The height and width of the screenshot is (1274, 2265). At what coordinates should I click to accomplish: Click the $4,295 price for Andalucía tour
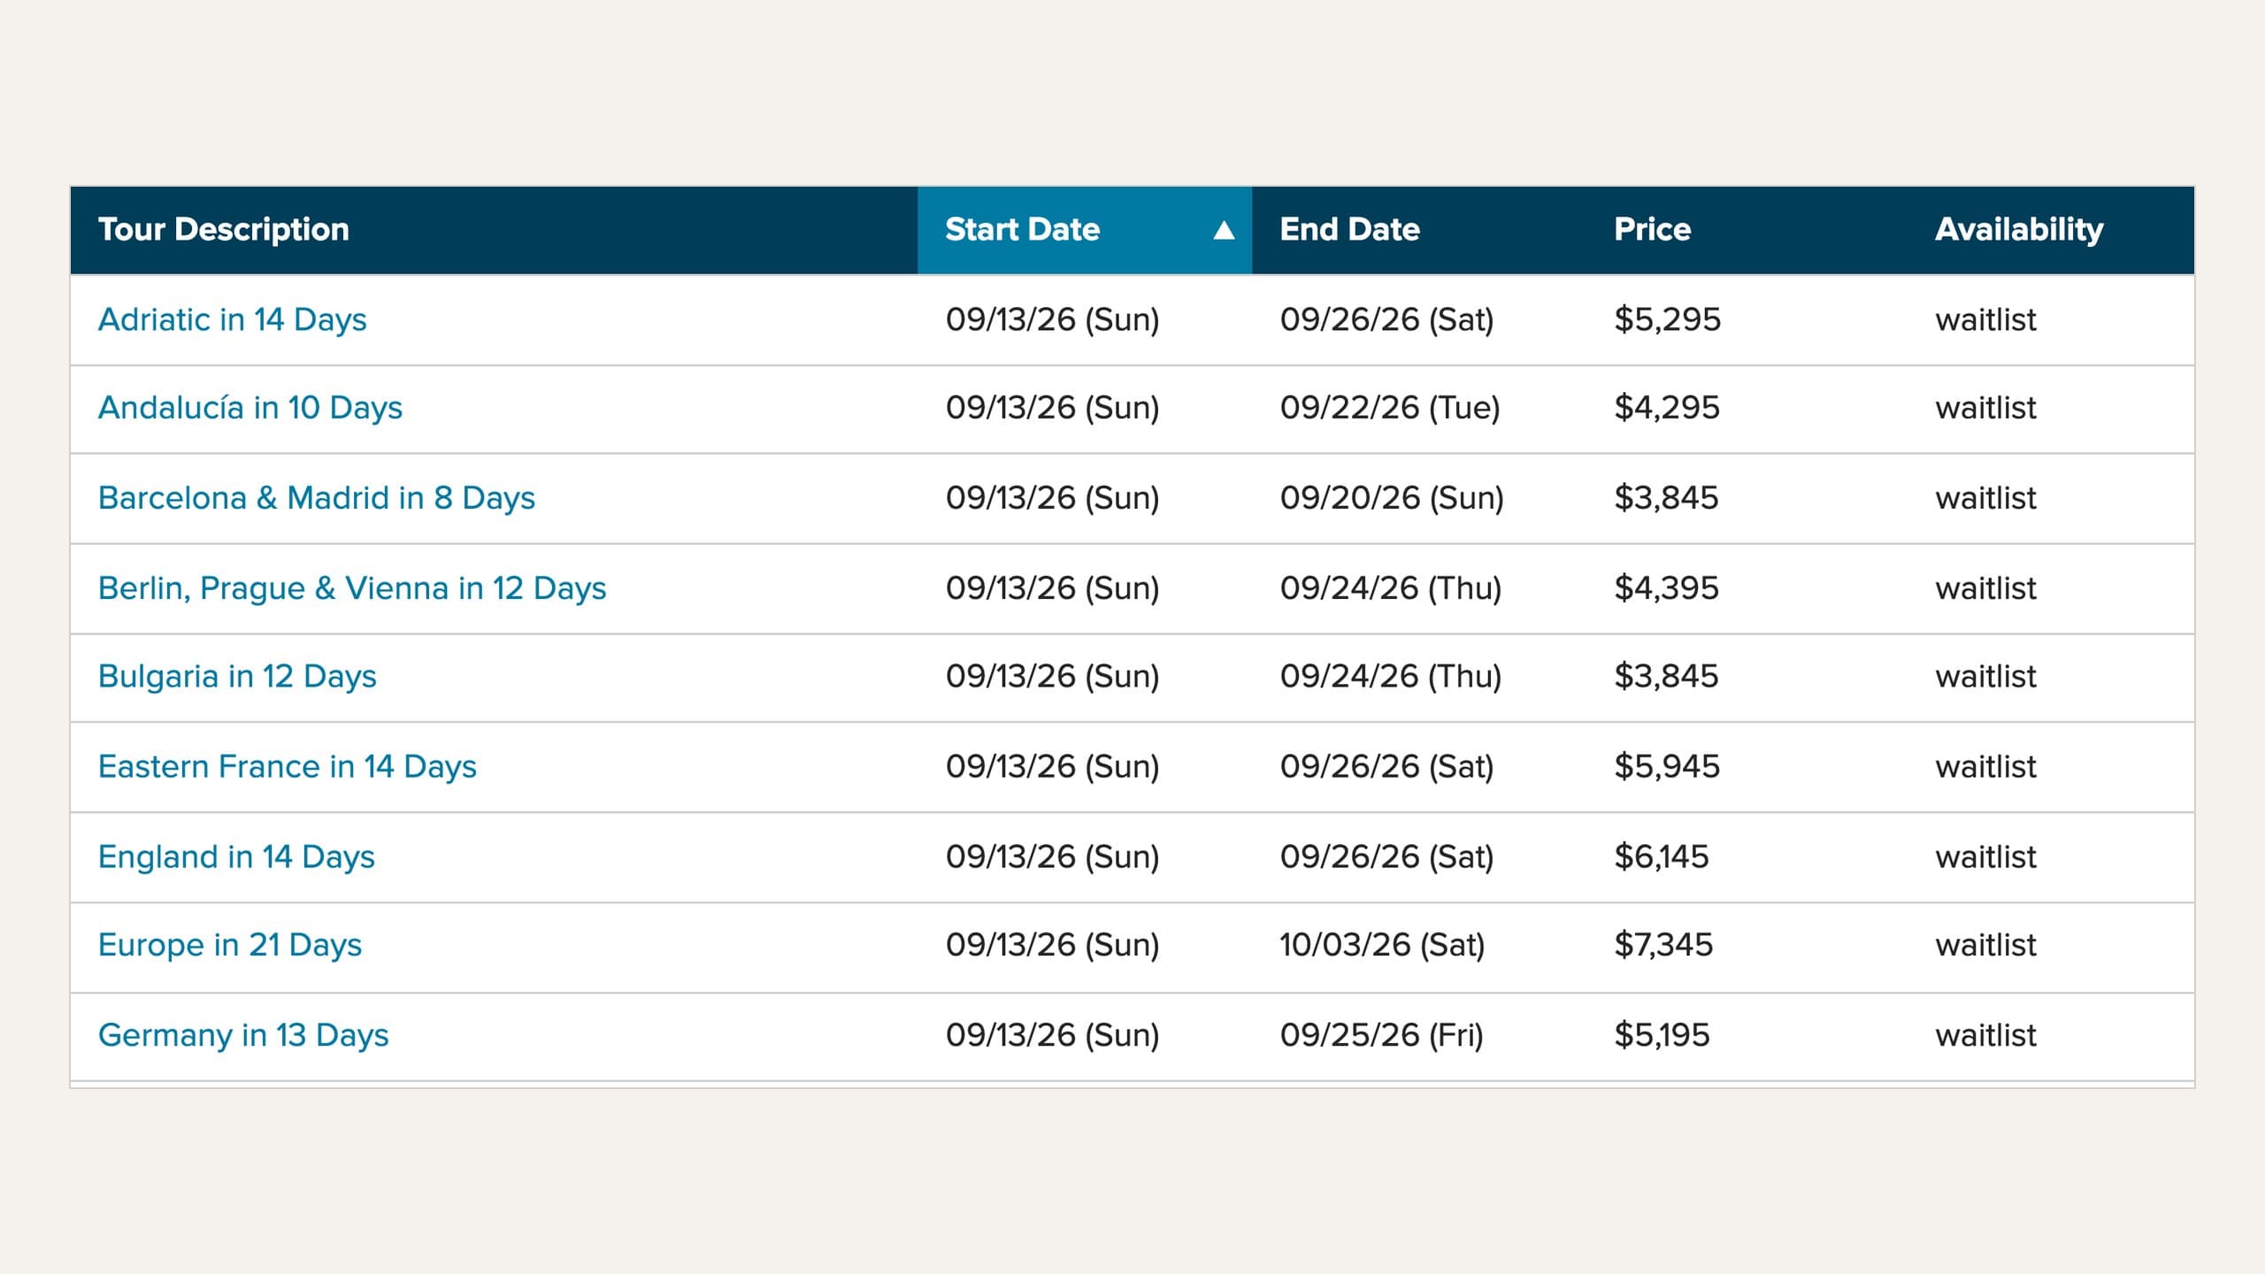pyautogui.click(x=1667, y=408)
